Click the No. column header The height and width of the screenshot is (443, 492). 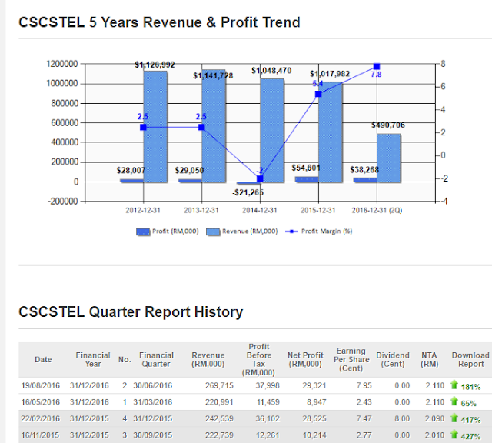125,359
